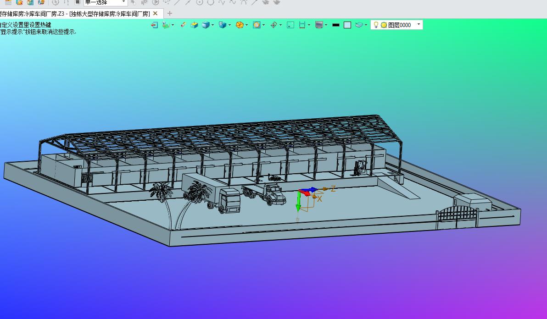Toggle the yellow circle layer status indicator
The height and width of the screenshot is (319, 547).
coord(384,25)
